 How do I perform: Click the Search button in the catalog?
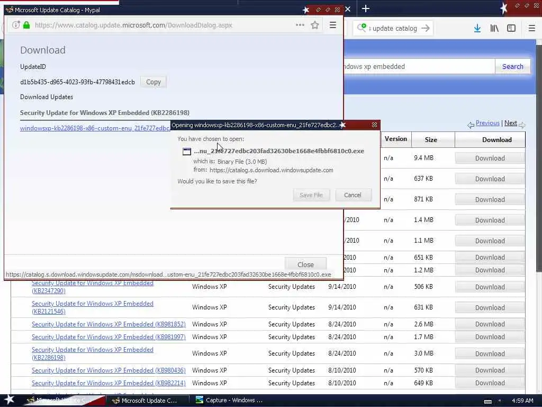(512, 66)
